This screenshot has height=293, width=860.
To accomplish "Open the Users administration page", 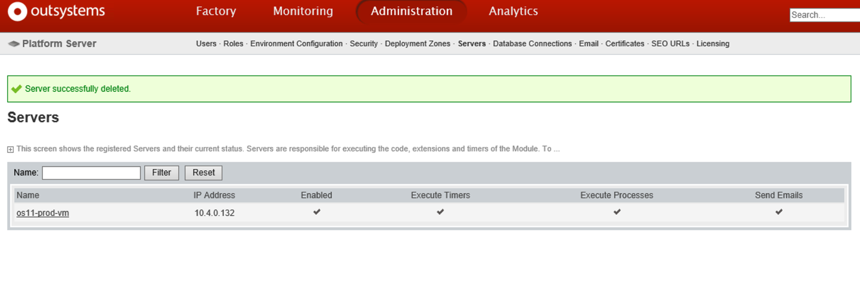I will coord(206,43).
